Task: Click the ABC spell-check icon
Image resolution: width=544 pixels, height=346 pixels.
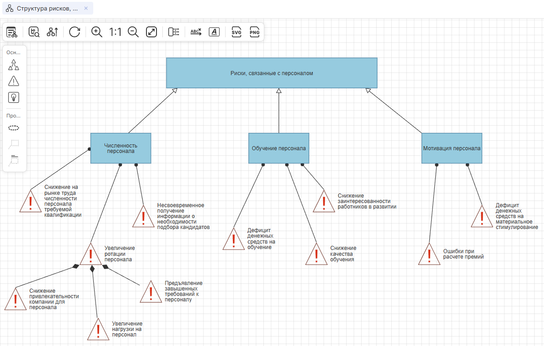Action: click(x=196, y=32)
